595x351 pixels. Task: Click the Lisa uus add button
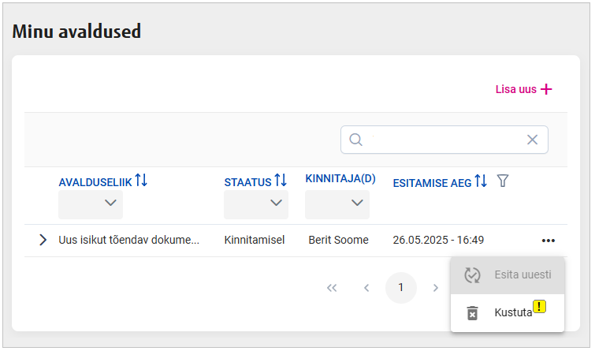(x=523, y=89)
